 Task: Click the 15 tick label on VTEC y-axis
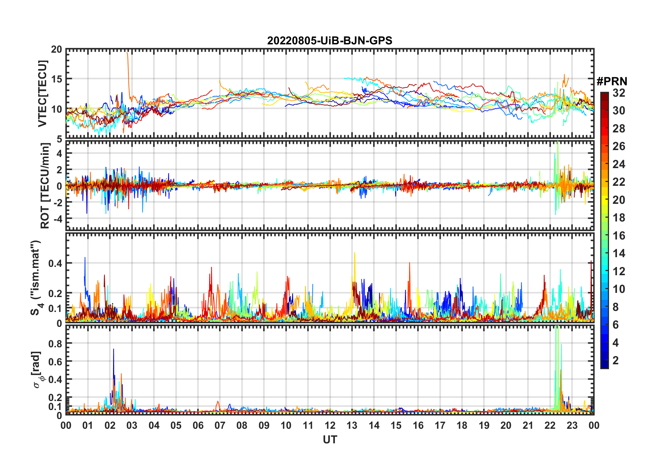(57, 79)
